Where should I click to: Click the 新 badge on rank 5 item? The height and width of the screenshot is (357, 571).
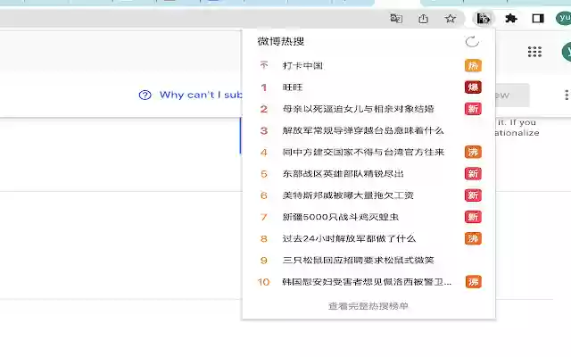tap(473, 173)
